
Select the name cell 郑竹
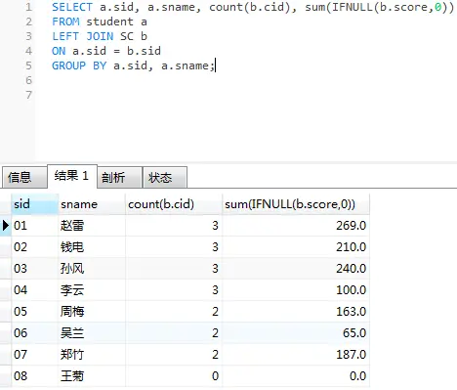tap(92, 355)
